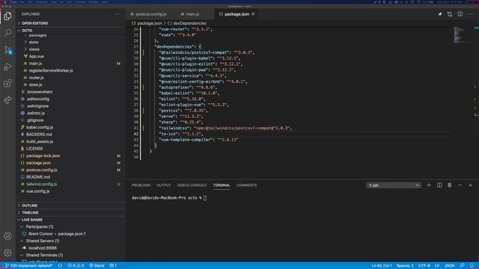Collapse Shared Terminals (1) node

click(44, 255)
